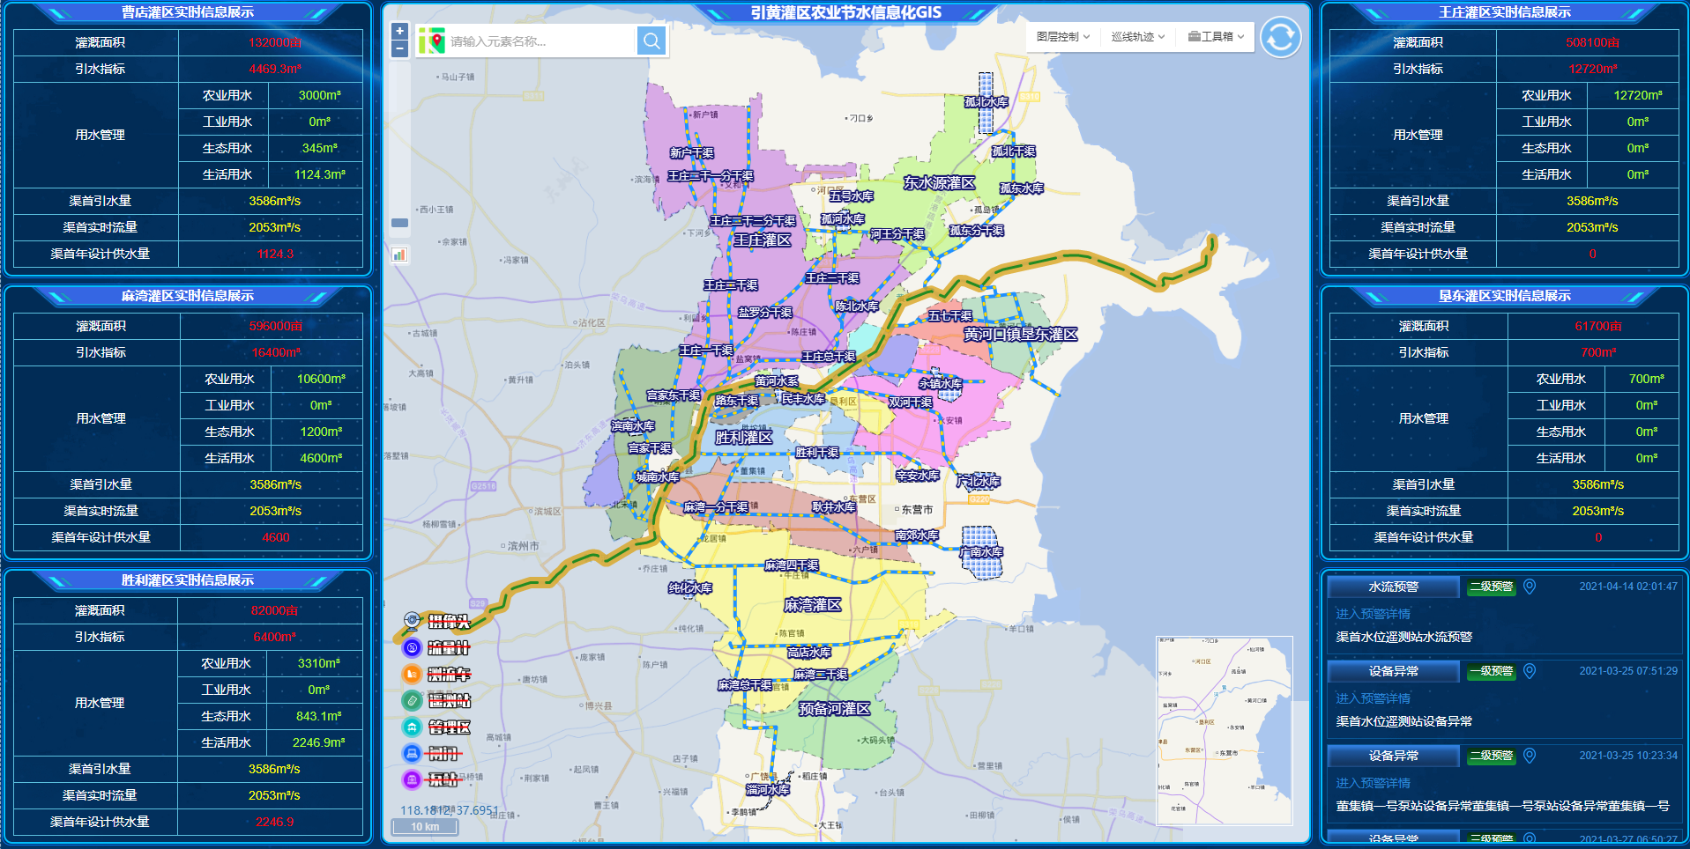Locate the 07:51:29 设备异常 alert pin icon

coord(1530,671)
